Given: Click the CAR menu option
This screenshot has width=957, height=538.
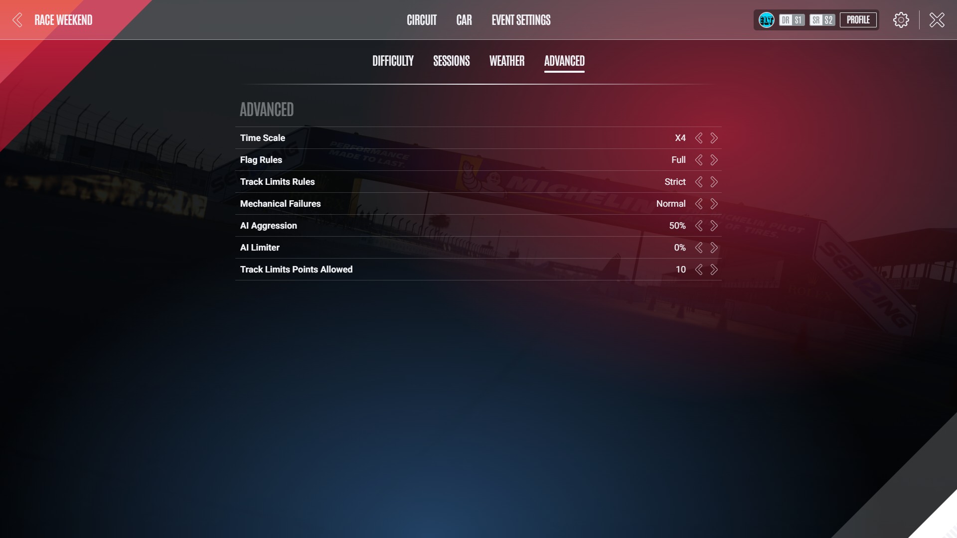Looking at the screenshot, I should click(464, 20).
